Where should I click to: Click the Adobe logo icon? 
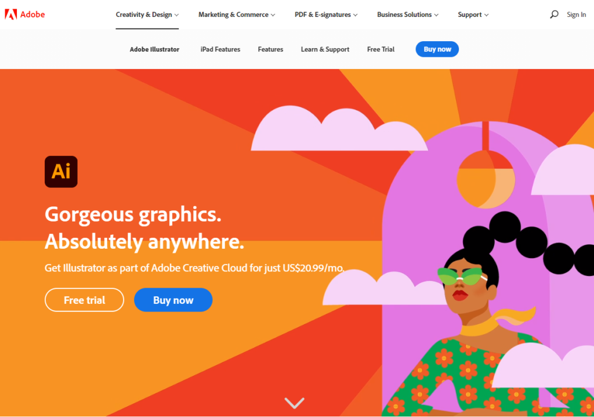coord(10,14)
